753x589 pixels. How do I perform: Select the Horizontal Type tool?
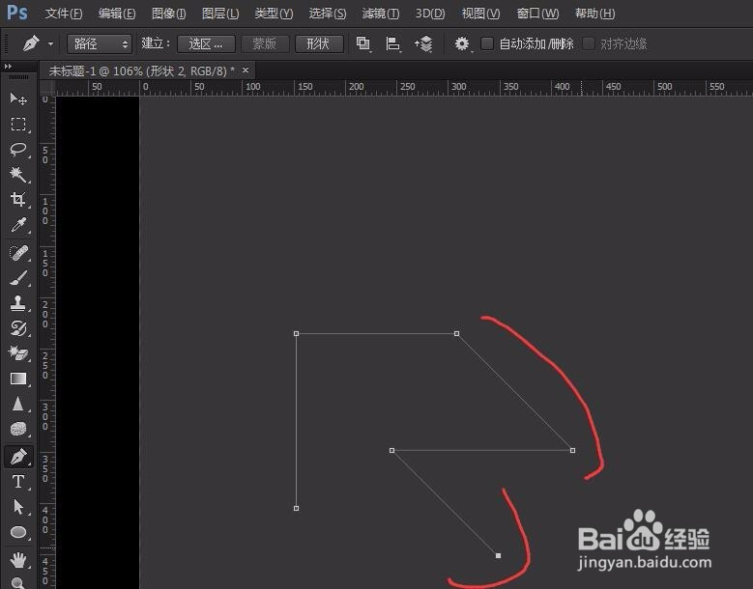coord(18,482)
